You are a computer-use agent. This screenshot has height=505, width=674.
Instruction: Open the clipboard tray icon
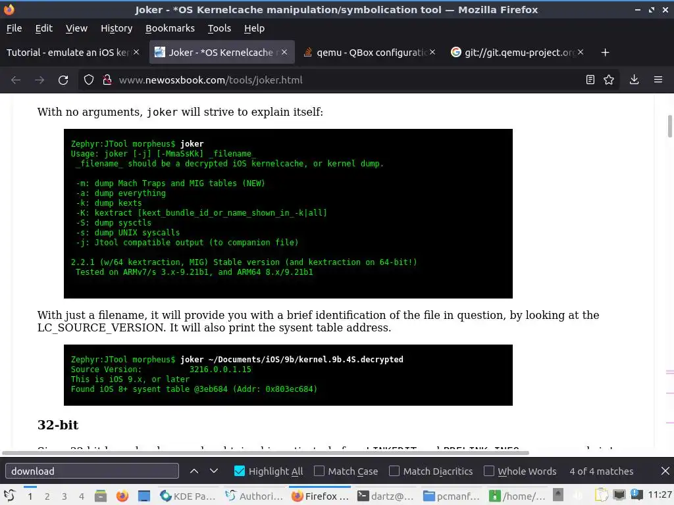pyautogui.click(x=602, y=496)
